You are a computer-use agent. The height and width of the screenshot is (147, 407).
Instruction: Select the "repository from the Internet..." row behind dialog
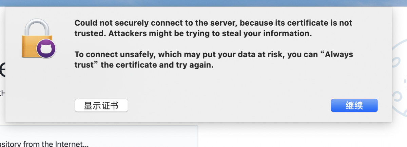coord(44,144)
